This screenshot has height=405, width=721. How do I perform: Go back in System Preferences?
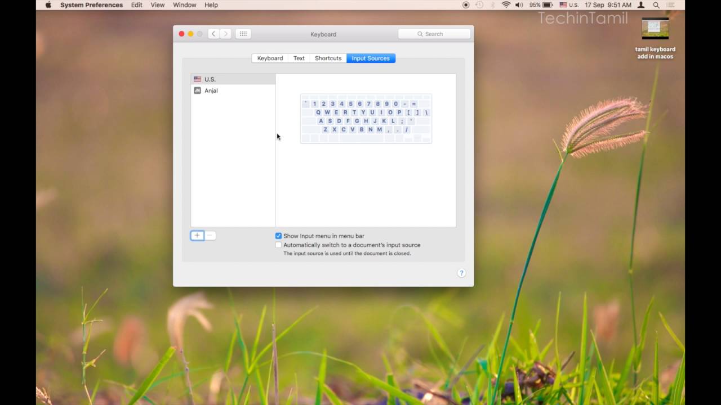[x=213, y=34]
